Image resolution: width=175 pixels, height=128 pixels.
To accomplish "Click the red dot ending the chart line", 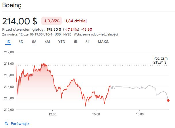I will click(x=168, y=101).
